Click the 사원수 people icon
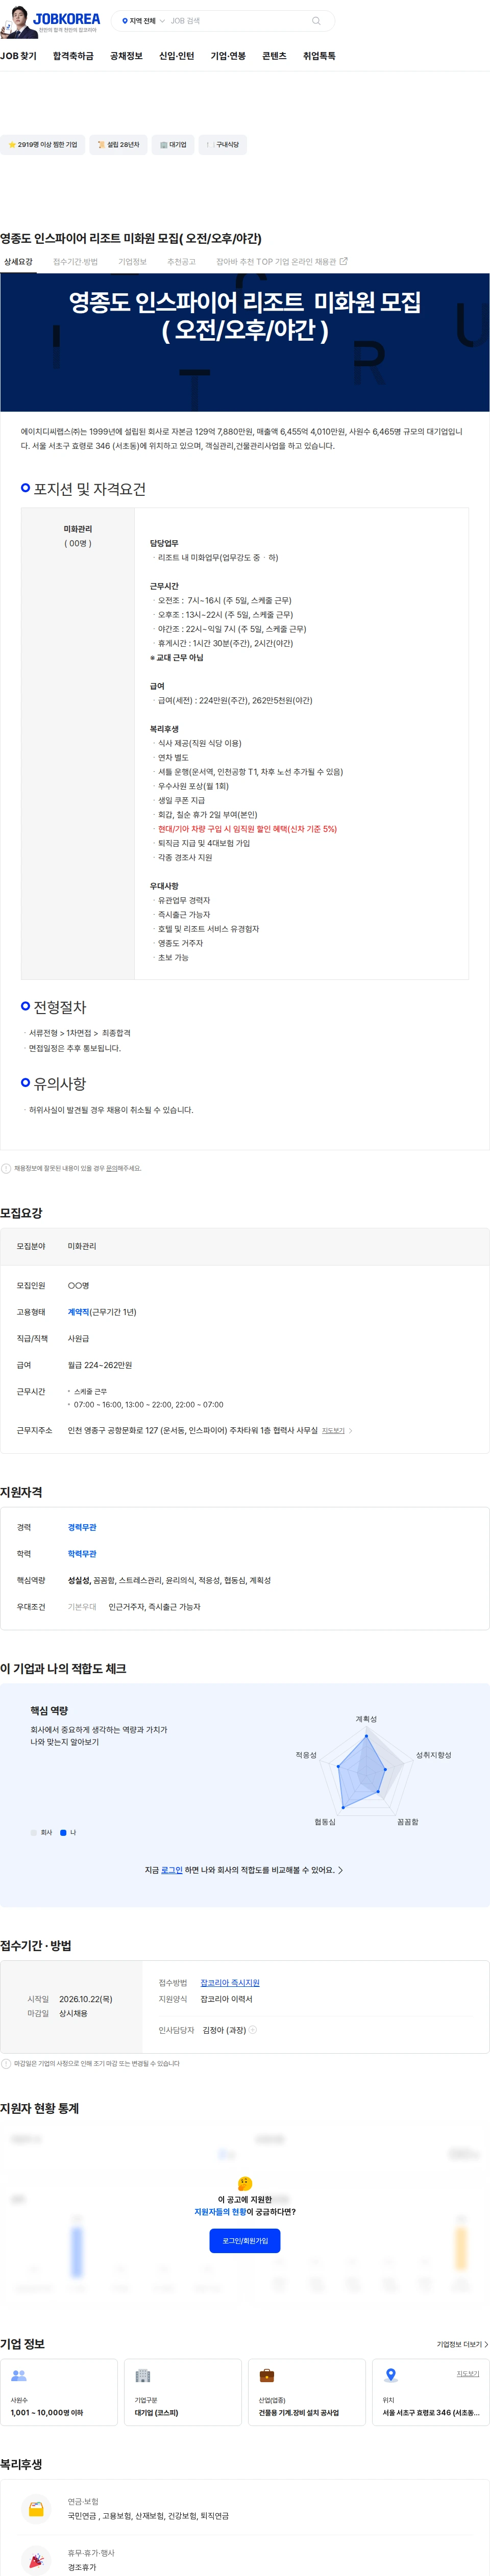 (x=18, y=2375)
